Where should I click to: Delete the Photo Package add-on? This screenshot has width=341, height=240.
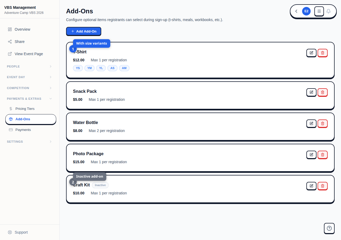[x=322, y=155]
